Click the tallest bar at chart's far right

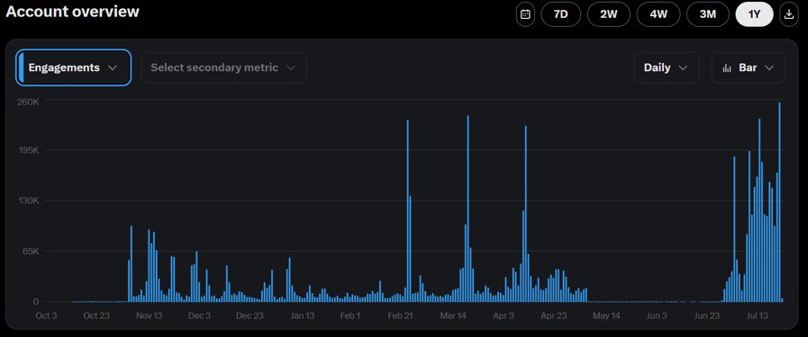pyautogui.click(x=779, y=202)
